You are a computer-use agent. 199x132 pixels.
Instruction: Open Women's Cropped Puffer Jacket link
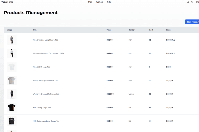point(46,94)
